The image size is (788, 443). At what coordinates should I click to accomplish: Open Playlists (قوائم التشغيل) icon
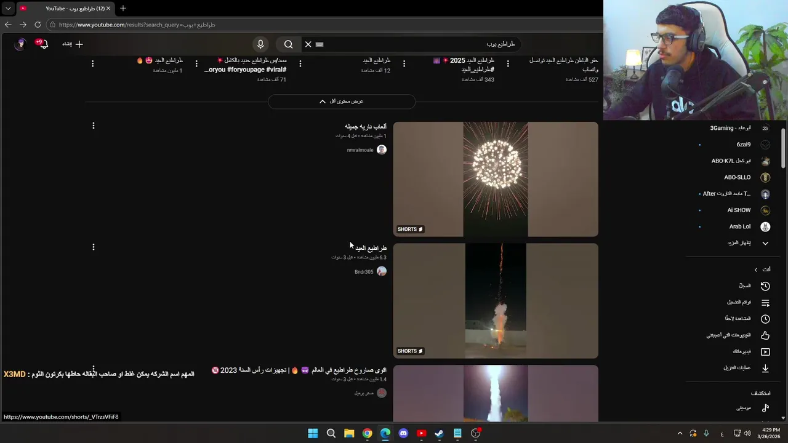765,303
